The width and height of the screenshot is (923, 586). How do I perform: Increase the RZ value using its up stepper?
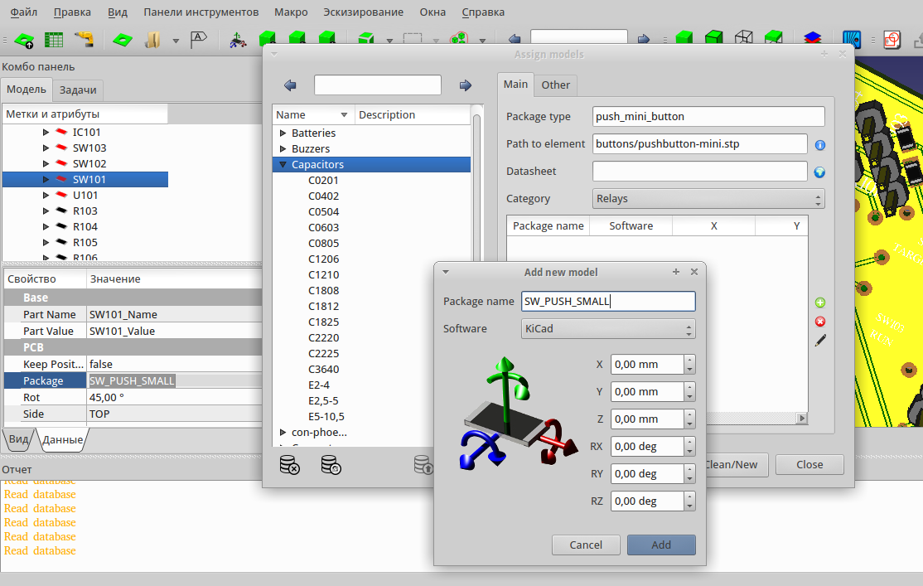[x=689, y=496]
